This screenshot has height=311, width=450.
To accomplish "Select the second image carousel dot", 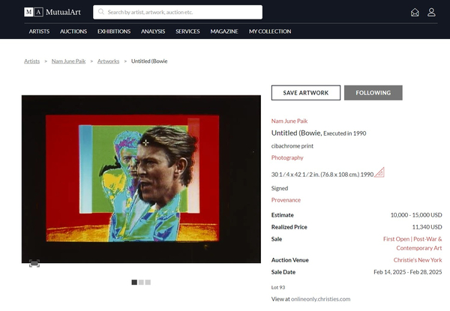I will tap(141, 283).
